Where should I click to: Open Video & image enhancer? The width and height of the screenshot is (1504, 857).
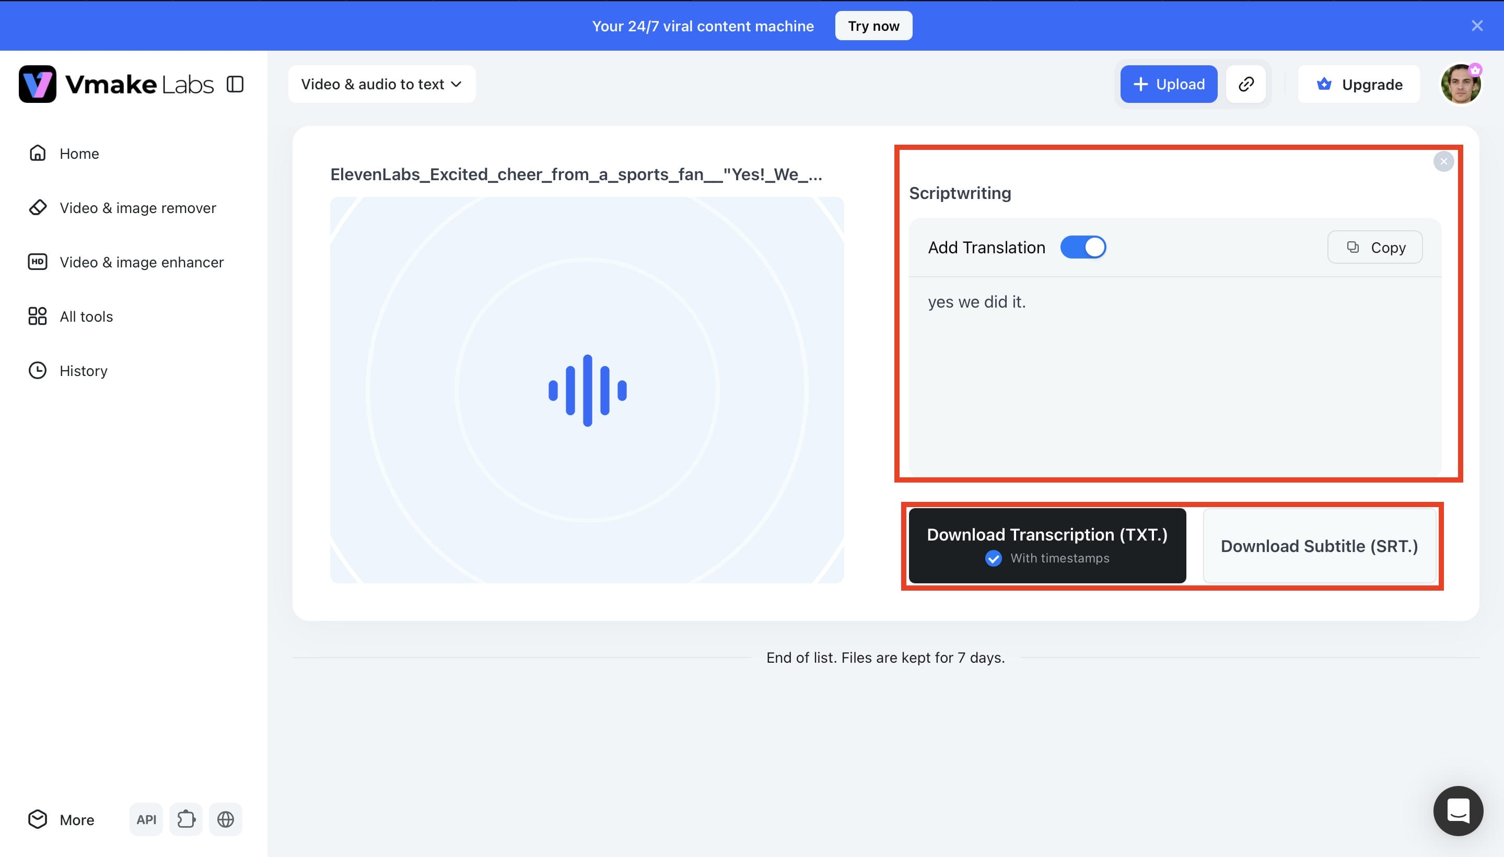pyautogui.click(x=126, y=262)
